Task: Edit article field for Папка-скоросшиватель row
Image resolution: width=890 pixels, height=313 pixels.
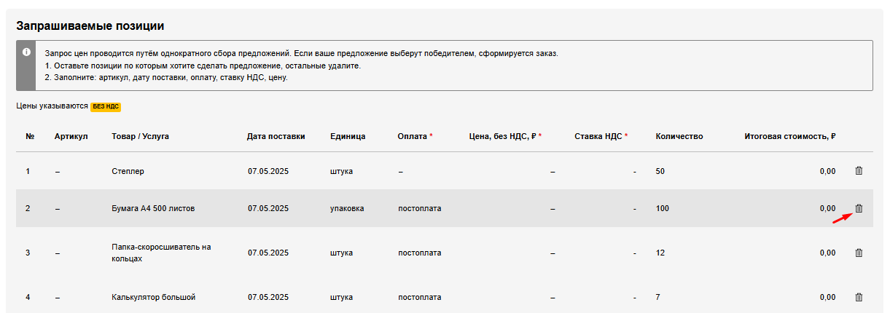Action: coord(57,253)
